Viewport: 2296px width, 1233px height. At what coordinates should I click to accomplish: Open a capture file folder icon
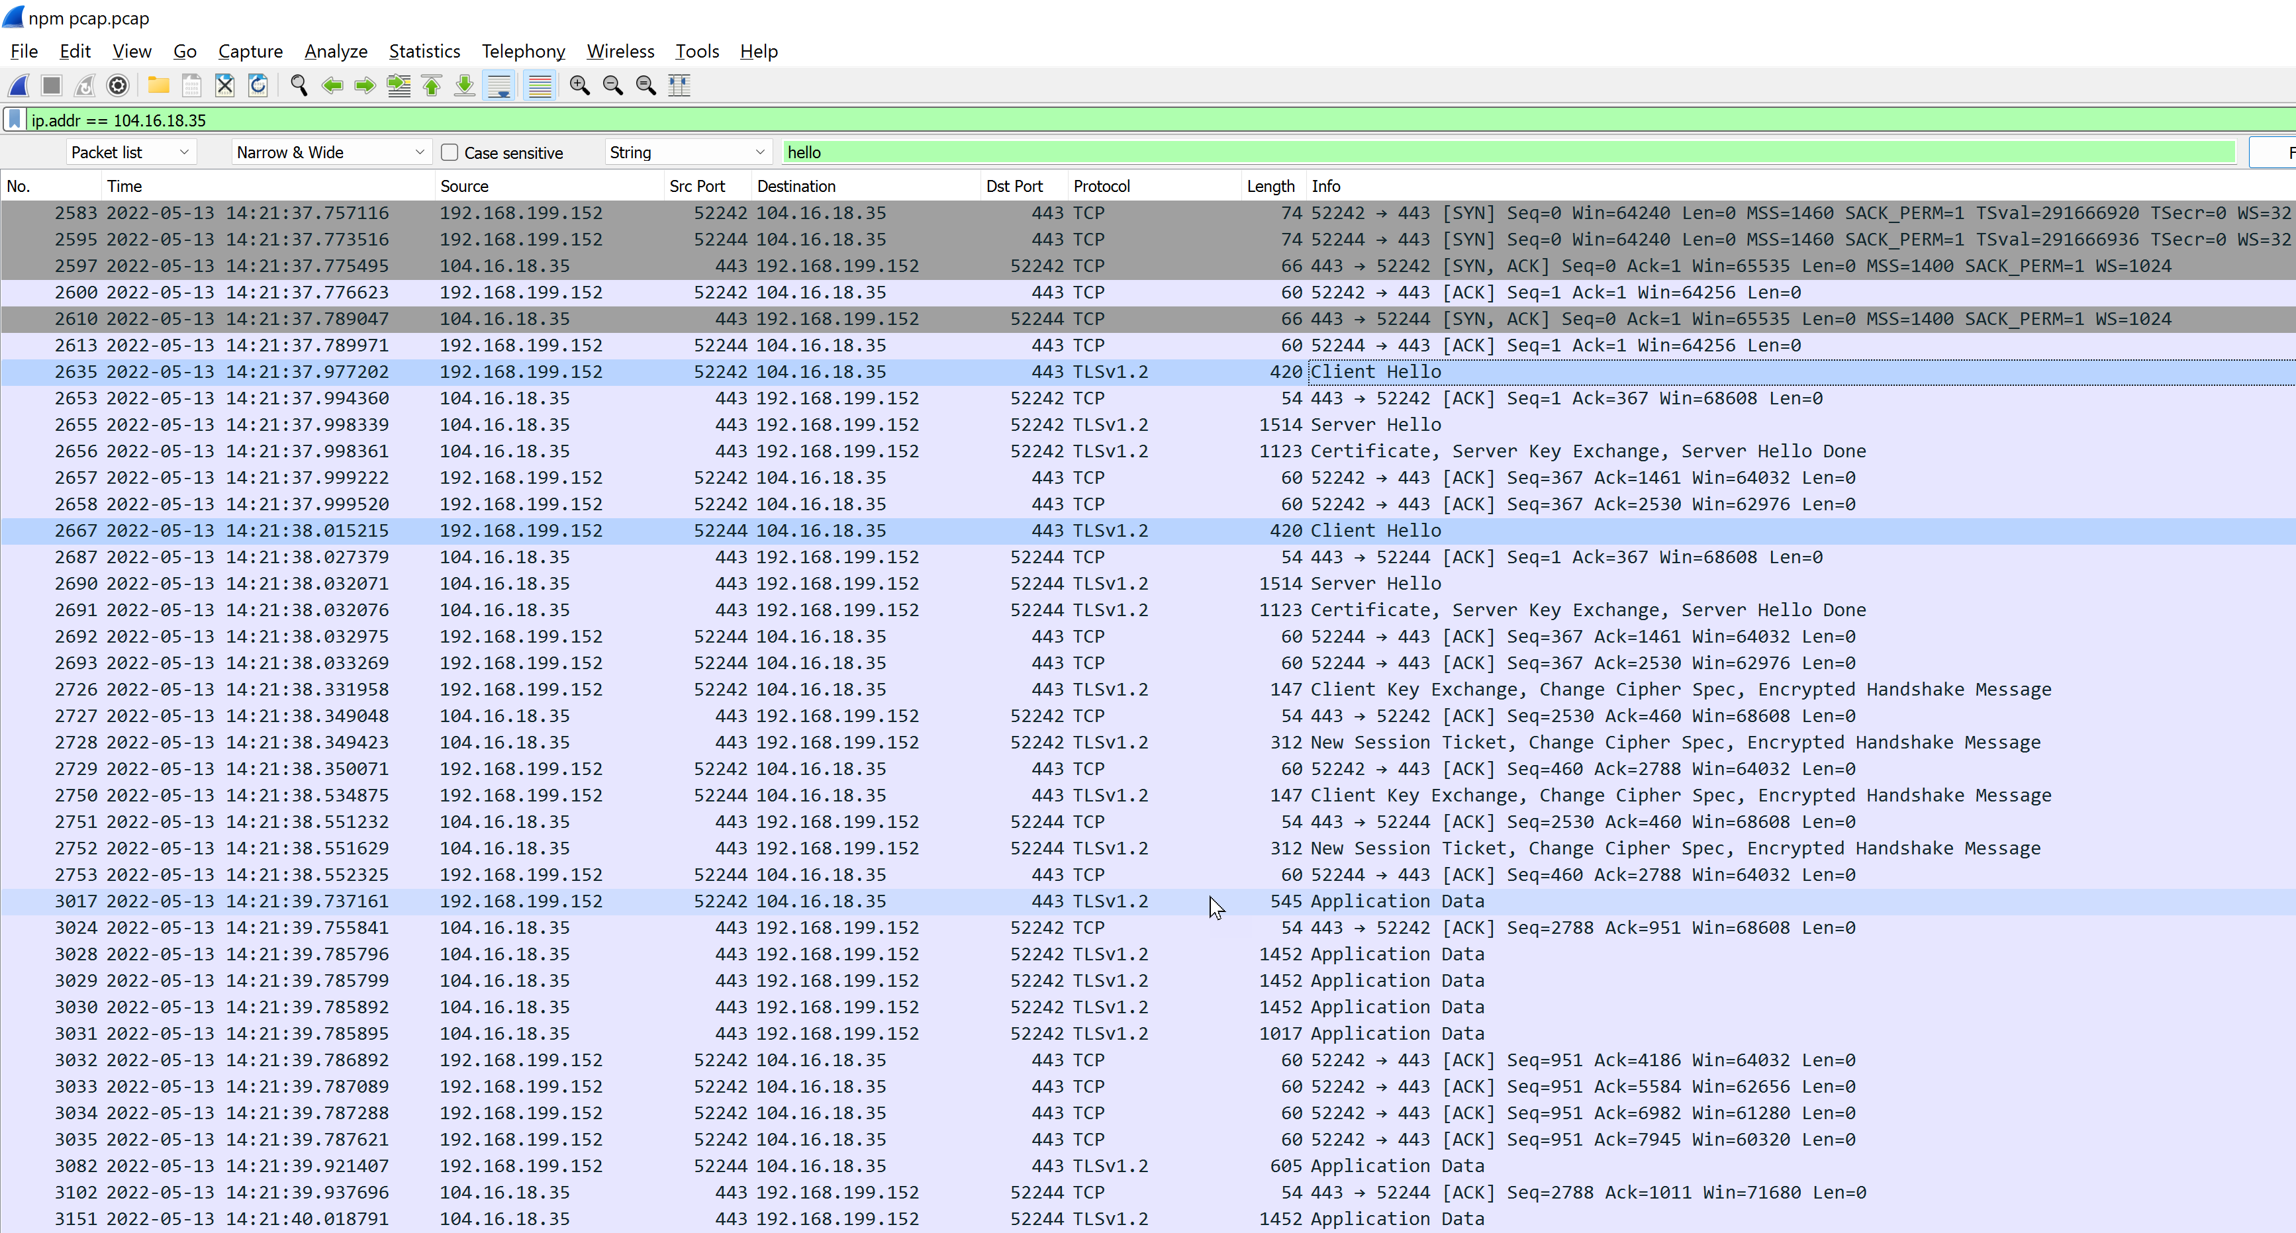(159, 85)
